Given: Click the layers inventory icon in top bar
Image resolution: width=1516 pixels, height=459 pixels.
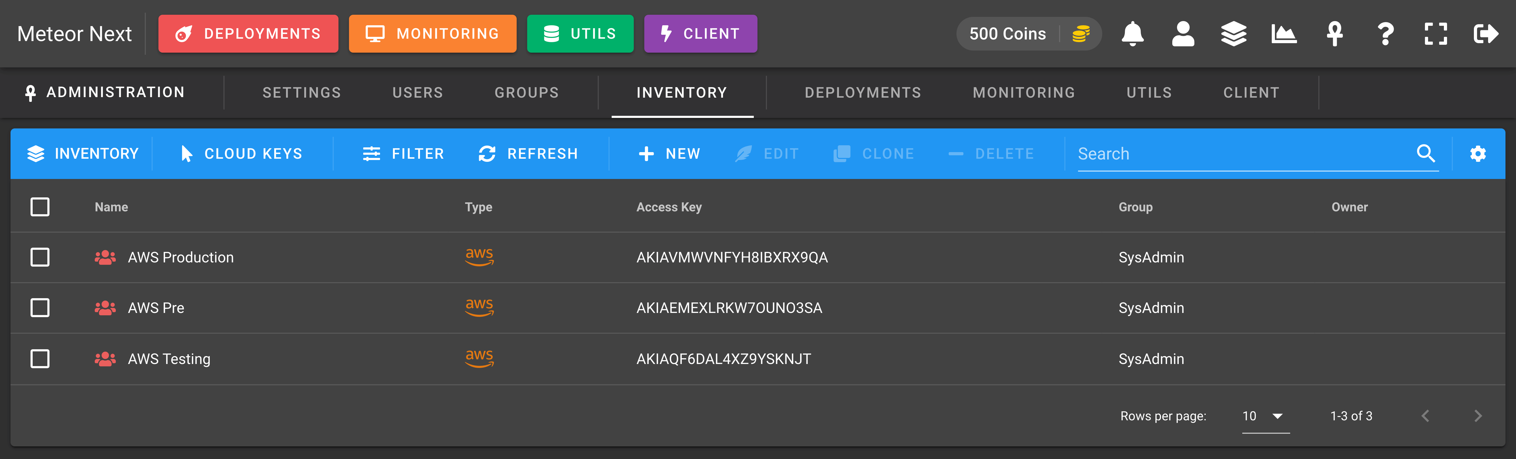Looking at the screenshot, I should coord(1234,34).
